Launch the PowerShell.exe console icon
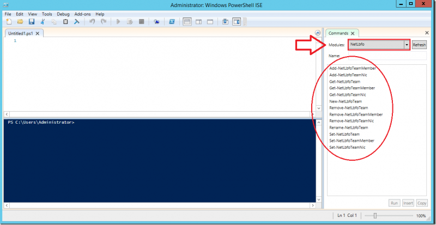The image size is (436, 225). (172, 21)
